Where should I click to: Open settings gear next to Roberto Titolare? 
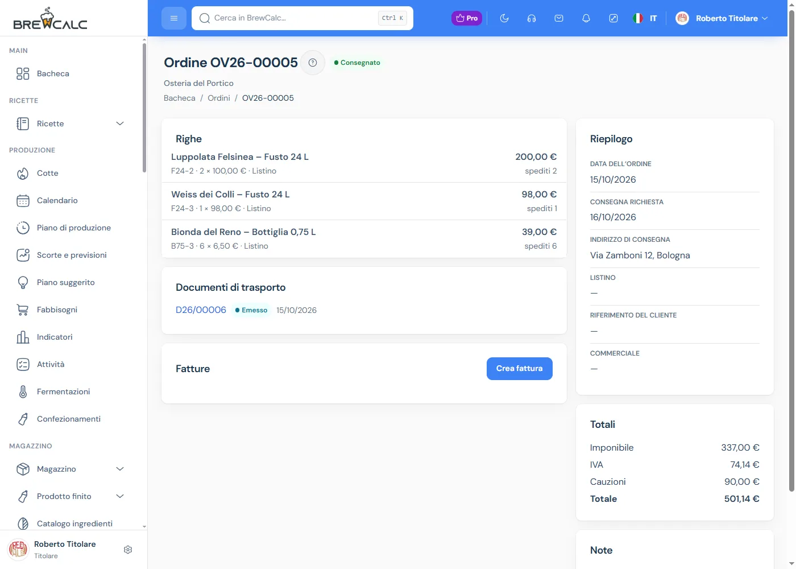pyautogui.click(x=128, y=550)
